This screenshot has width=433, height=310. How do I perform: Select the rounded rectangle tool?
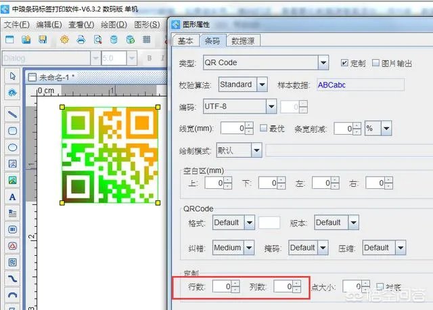(x=12, y=131)
